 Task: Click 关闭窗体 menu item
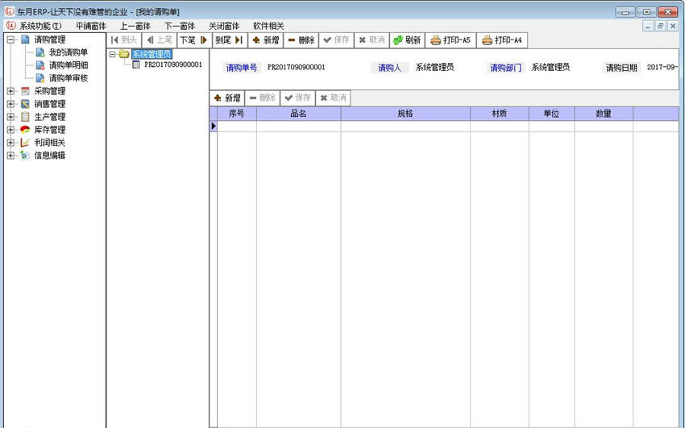pos(224,27)
